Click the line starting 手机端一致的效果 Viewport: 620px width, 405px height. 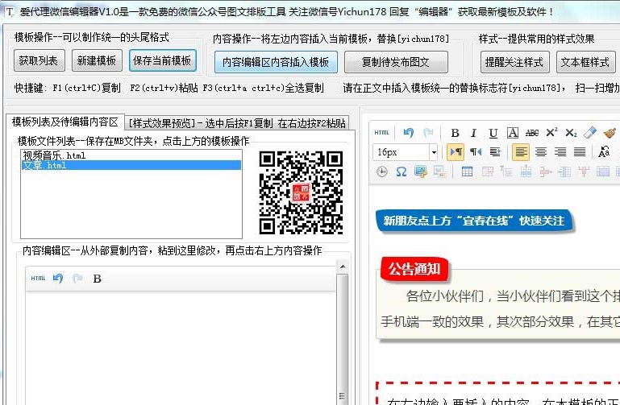500,322
